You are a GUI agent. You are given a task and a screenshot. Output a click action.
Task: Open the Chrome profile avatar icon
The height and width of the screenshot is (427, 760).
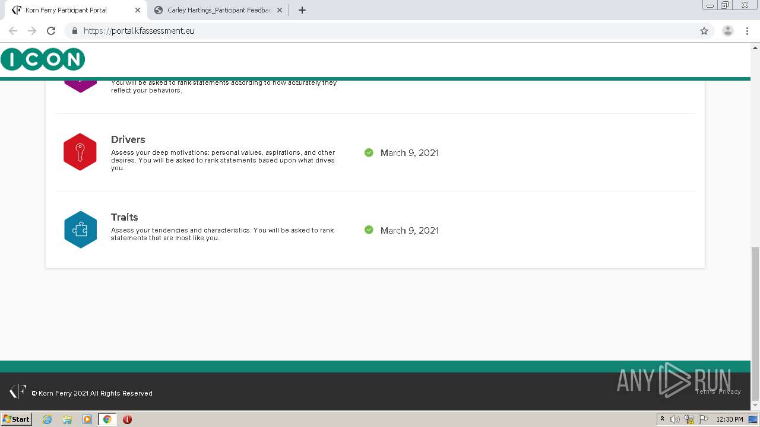pos(728,31)
